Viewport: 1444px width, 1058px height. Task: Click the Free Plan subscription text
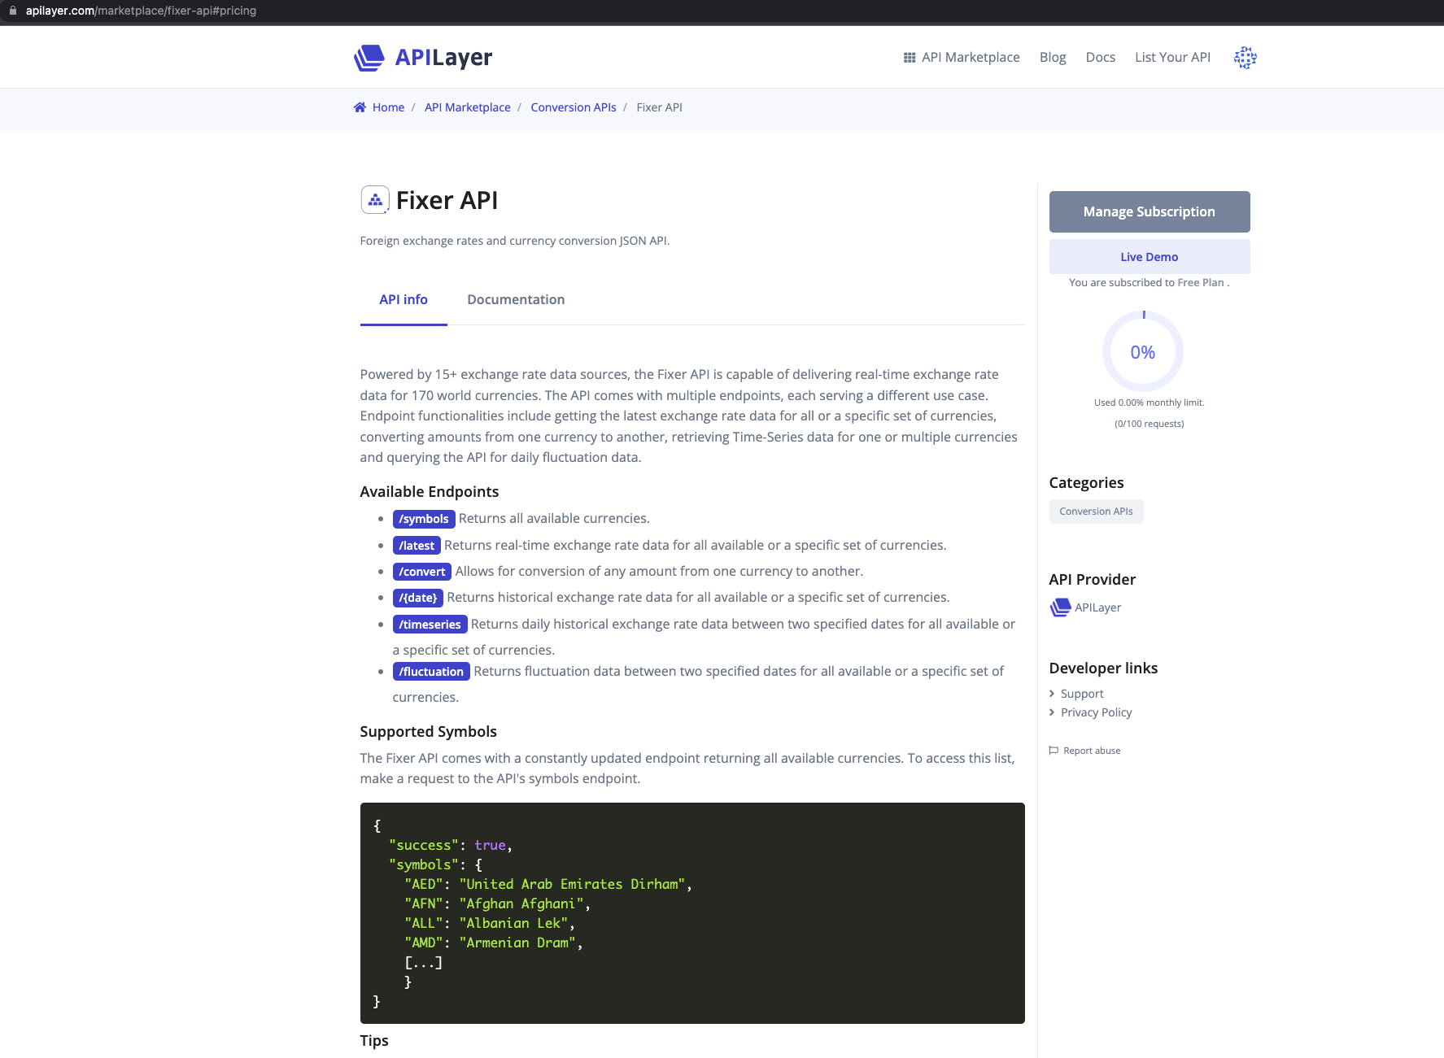(1200, 282)
